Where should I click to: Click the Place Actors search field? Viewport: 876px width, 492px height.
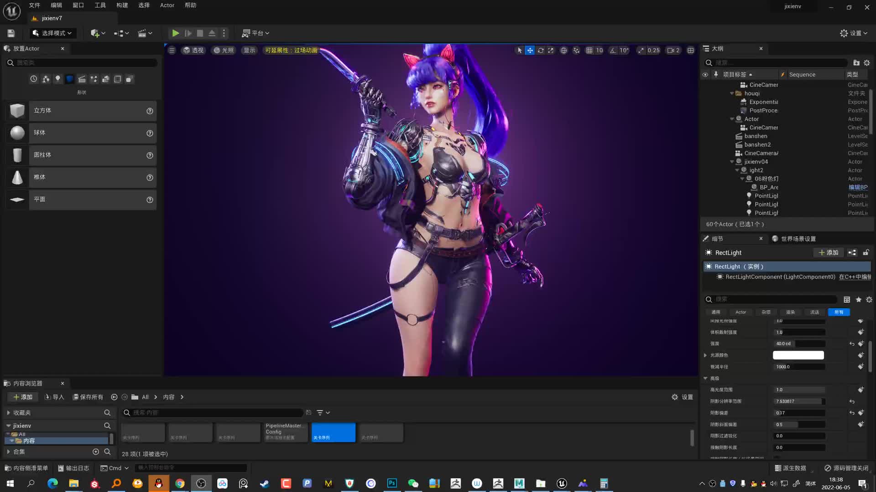click(82, 63)
